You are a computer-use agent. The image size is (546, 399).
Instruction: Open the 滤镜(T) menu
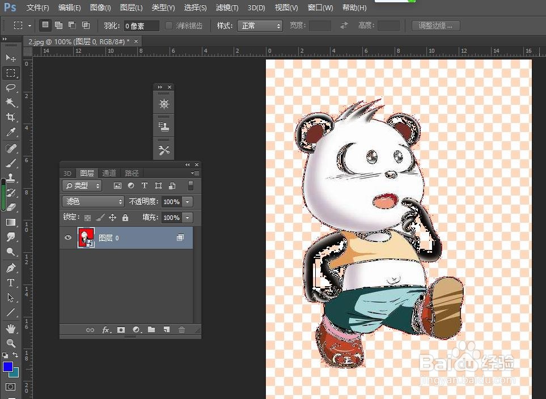point(227,7)
